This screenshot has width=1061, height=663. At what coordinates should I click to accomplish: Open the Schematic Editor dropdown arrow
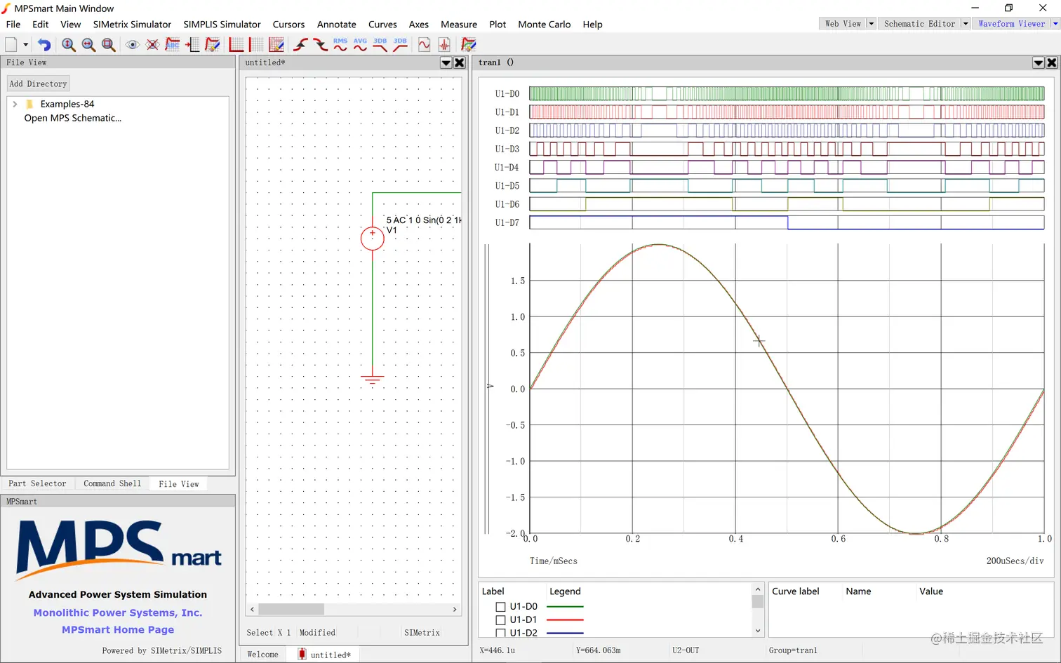(x=965, y=24)
